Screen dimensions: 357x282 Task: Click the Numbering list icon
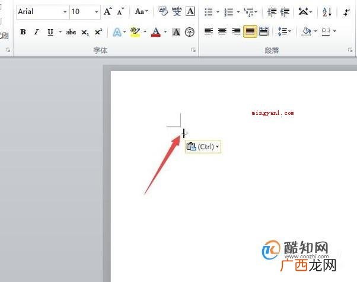[x=228, y=12]
